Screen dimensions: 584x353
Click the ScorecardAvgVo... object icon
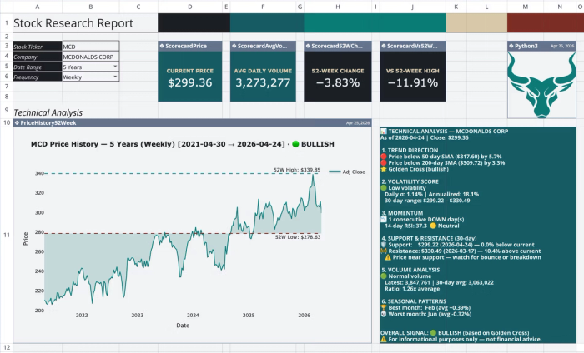pos(234,46)
